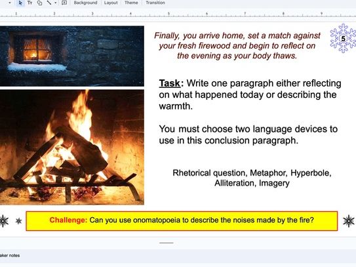Open the Line tool options arrow
Image resolution: width=356 pixels, height=267 pixels.
click(55, 3)
